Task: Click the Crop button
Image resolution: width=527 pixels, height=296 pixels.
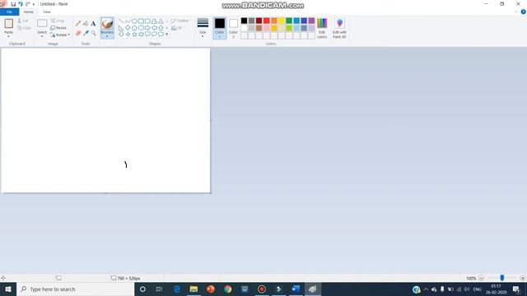Action: point(58,21)
